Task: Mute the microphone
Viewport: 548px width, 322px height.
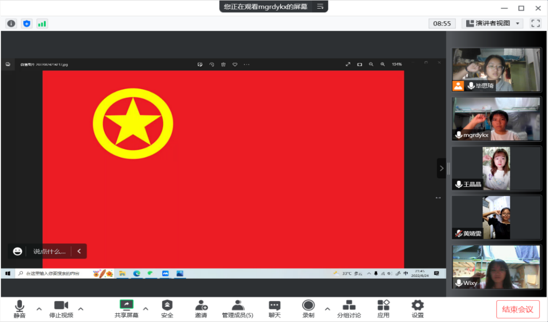Action: click(19, 308)
